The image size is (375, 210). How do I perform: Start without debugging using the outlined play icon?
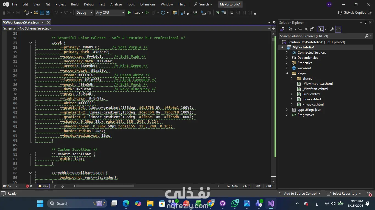147,13
